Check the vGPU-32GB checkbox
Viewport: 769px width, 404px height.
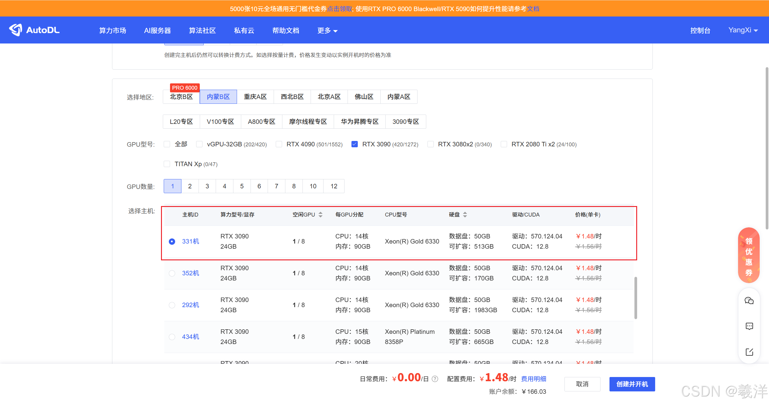[199, 144]
